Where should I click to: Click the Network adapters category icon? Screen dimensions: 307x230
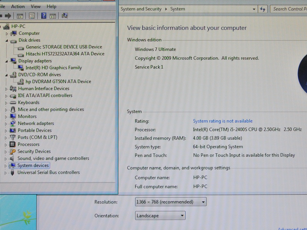pyautogui.click(x=13, y=123)
